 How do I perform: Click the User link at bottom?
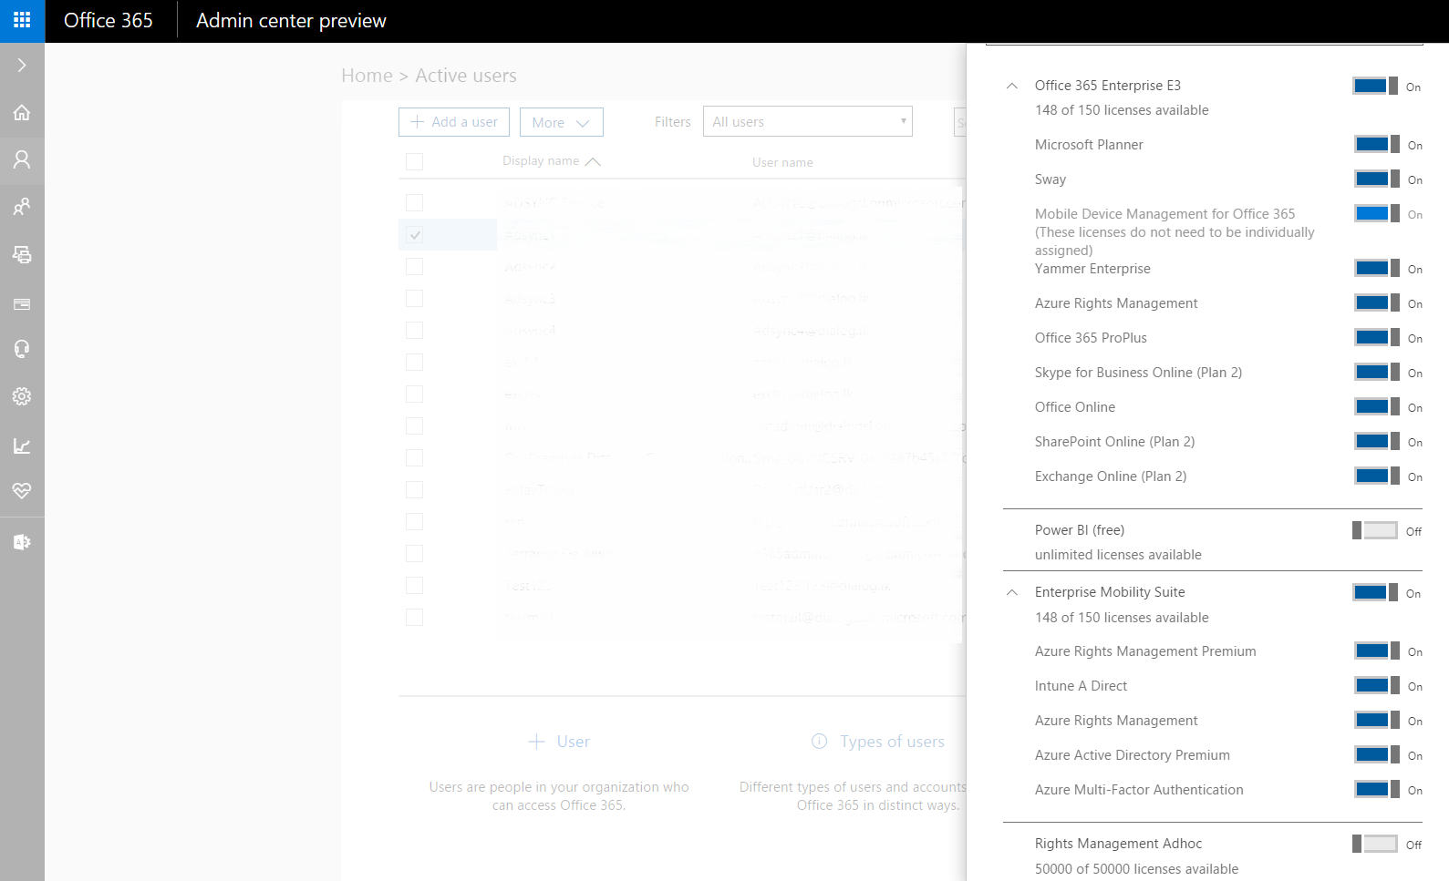point(574,742)
